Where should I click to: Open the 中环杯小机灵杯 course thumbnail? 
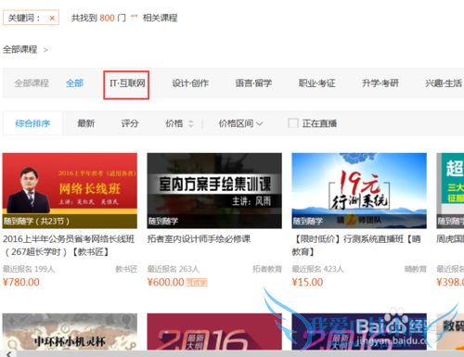point(70,332)
